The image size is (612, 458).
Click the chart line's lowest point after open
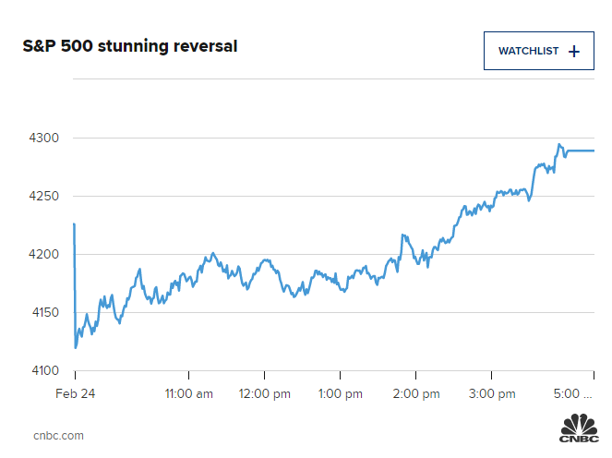(x=75, y=347)
